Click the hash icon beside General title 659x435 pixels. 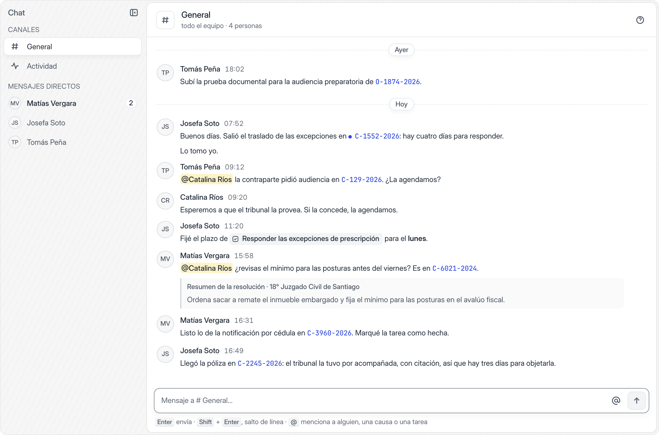point(165,20)
